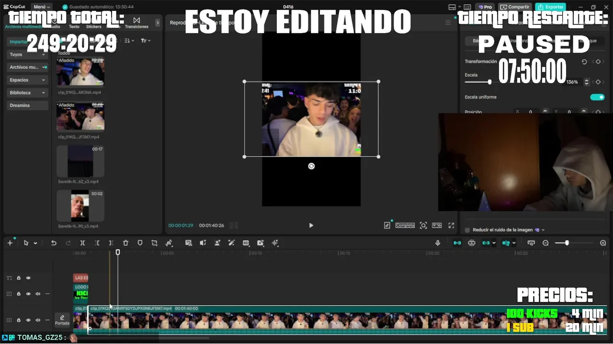Open the crop tool in timeline toolbar
The image size is (613, 344).
154,243
